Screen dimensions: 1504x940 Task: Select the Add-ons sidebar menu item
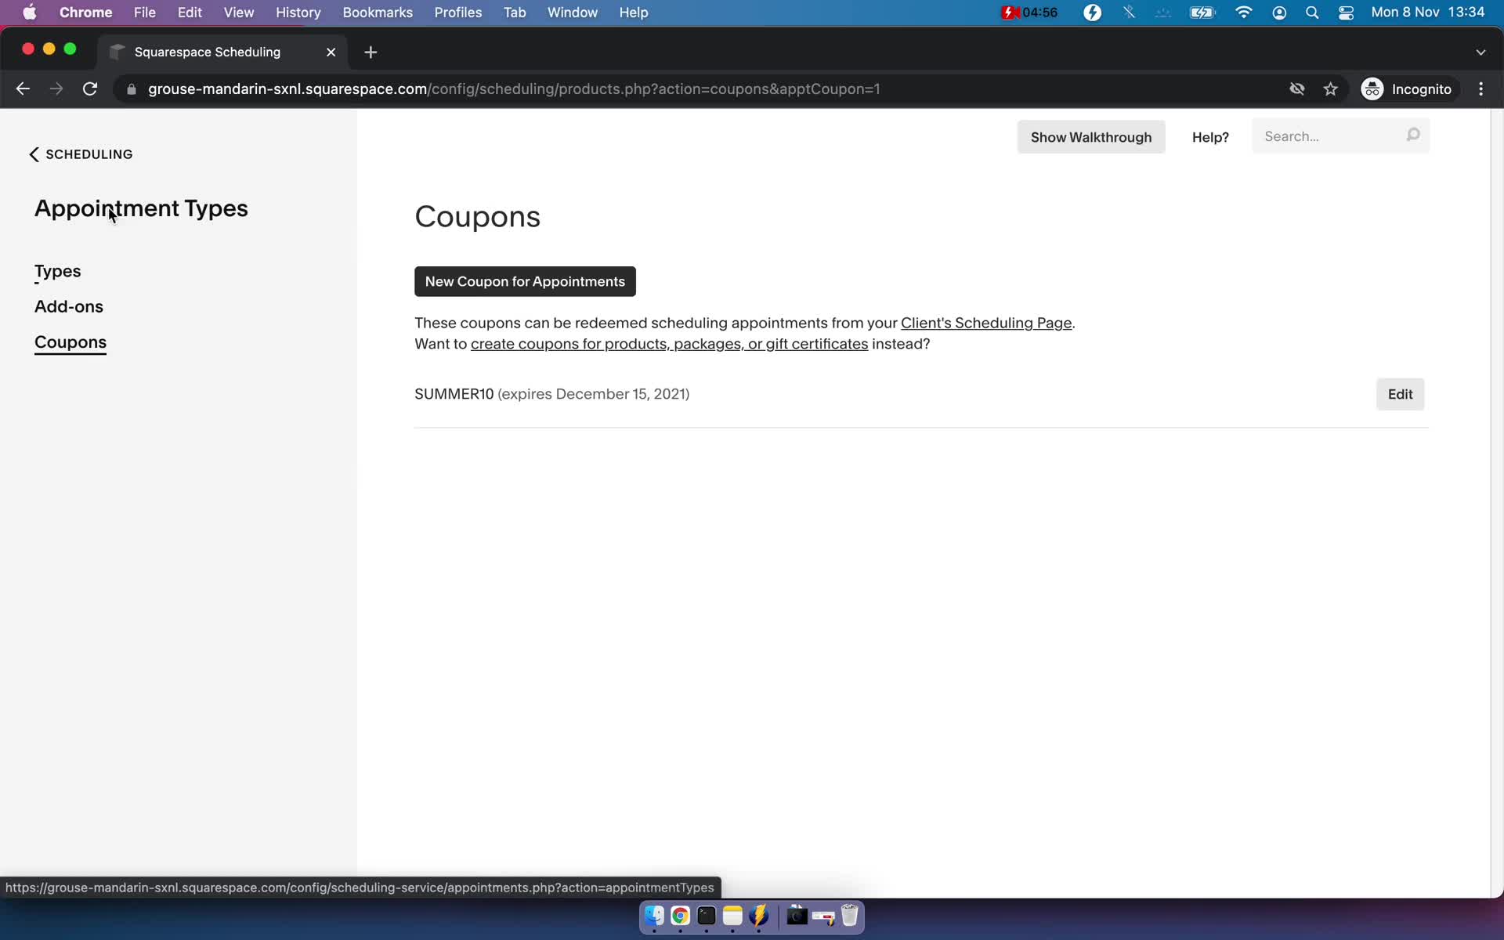coord(68,306)
